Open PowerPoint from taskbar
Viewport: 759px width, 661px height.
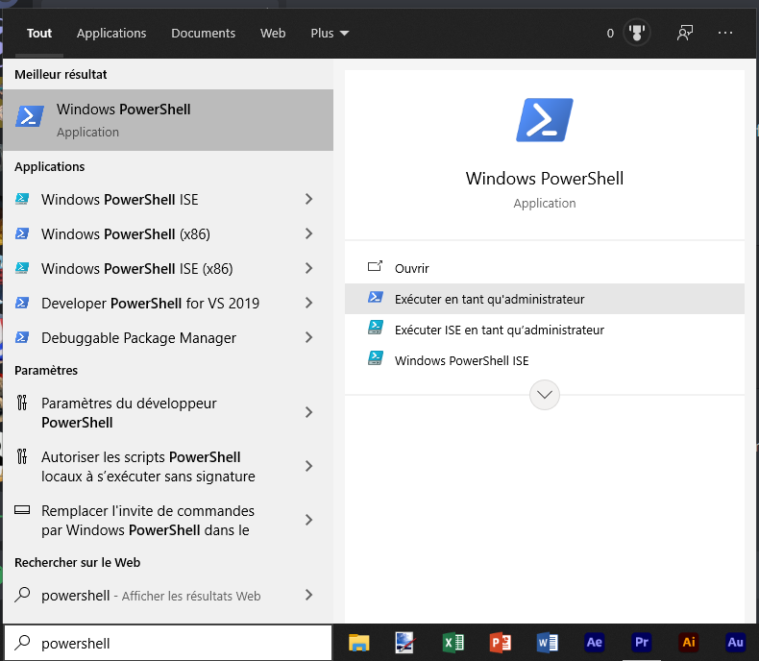[x=501, y=643]
